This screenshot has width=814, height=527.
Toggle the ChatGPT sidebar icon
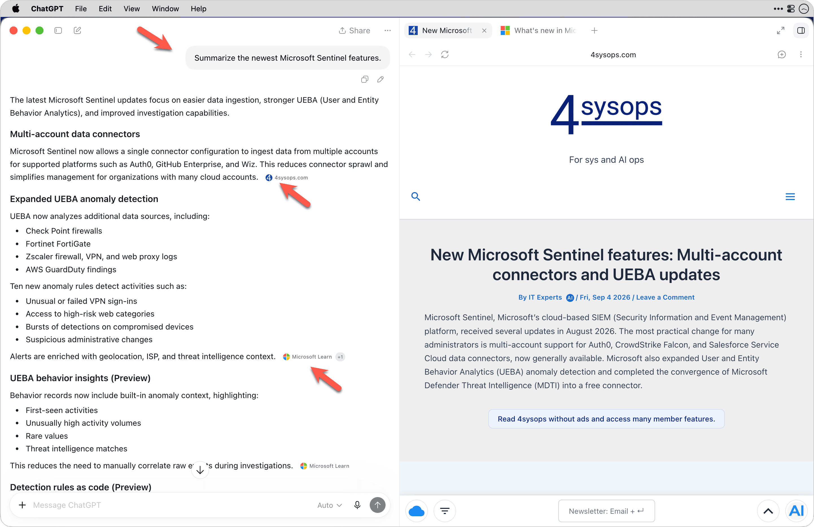[58, 30]
